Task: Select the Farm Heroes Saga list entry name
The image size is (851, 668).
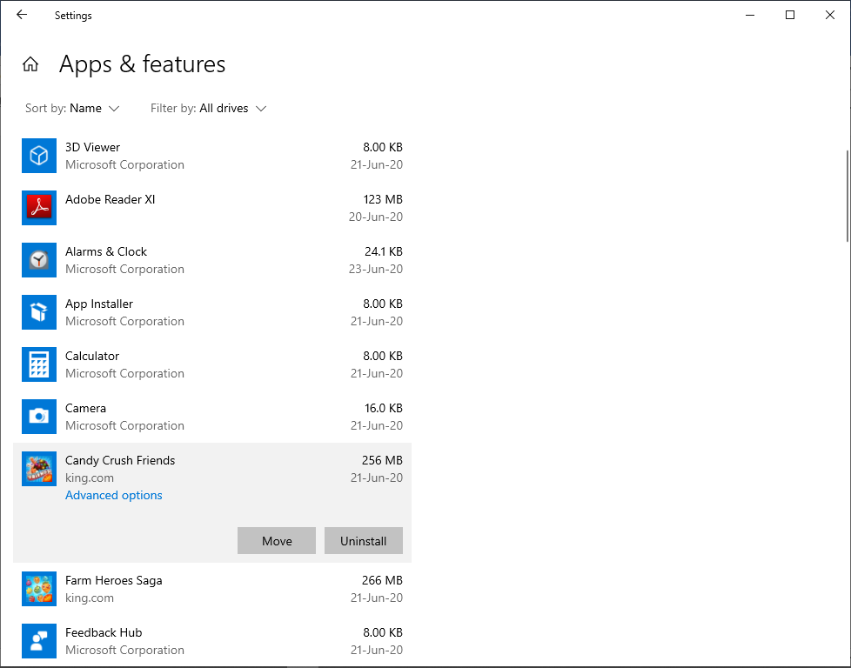Action: 114,581
